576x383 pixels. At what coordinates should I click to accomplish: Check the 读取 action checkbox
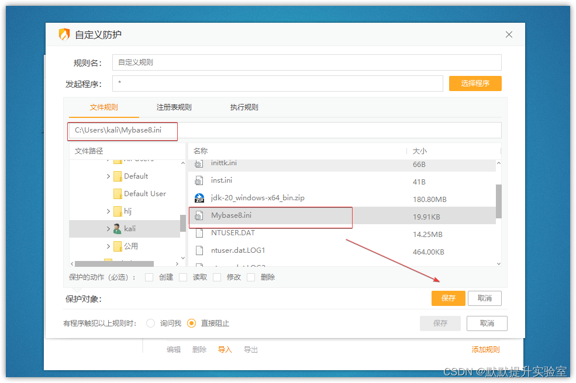183,277
